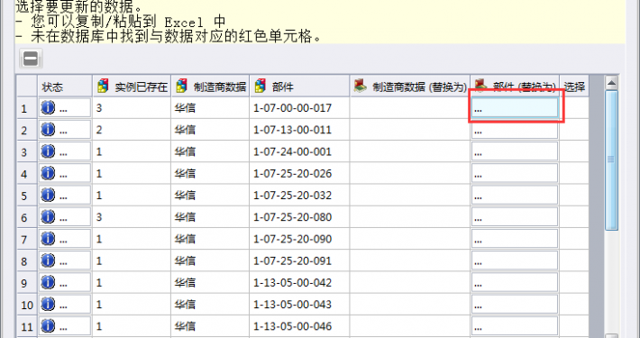640x338 pixels.
Task: Select the 部件 (替换为) field in row 1
Action: [x=515, y=108]
